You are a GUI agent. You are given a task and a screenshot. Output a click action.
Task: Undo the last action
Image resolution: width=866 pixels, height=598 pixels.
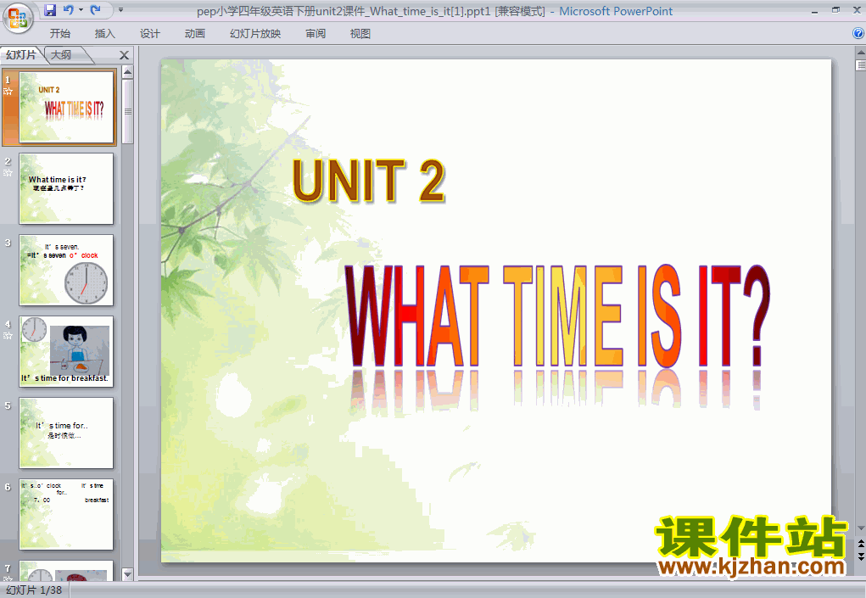pyautogui.click(x=68, y=10)
